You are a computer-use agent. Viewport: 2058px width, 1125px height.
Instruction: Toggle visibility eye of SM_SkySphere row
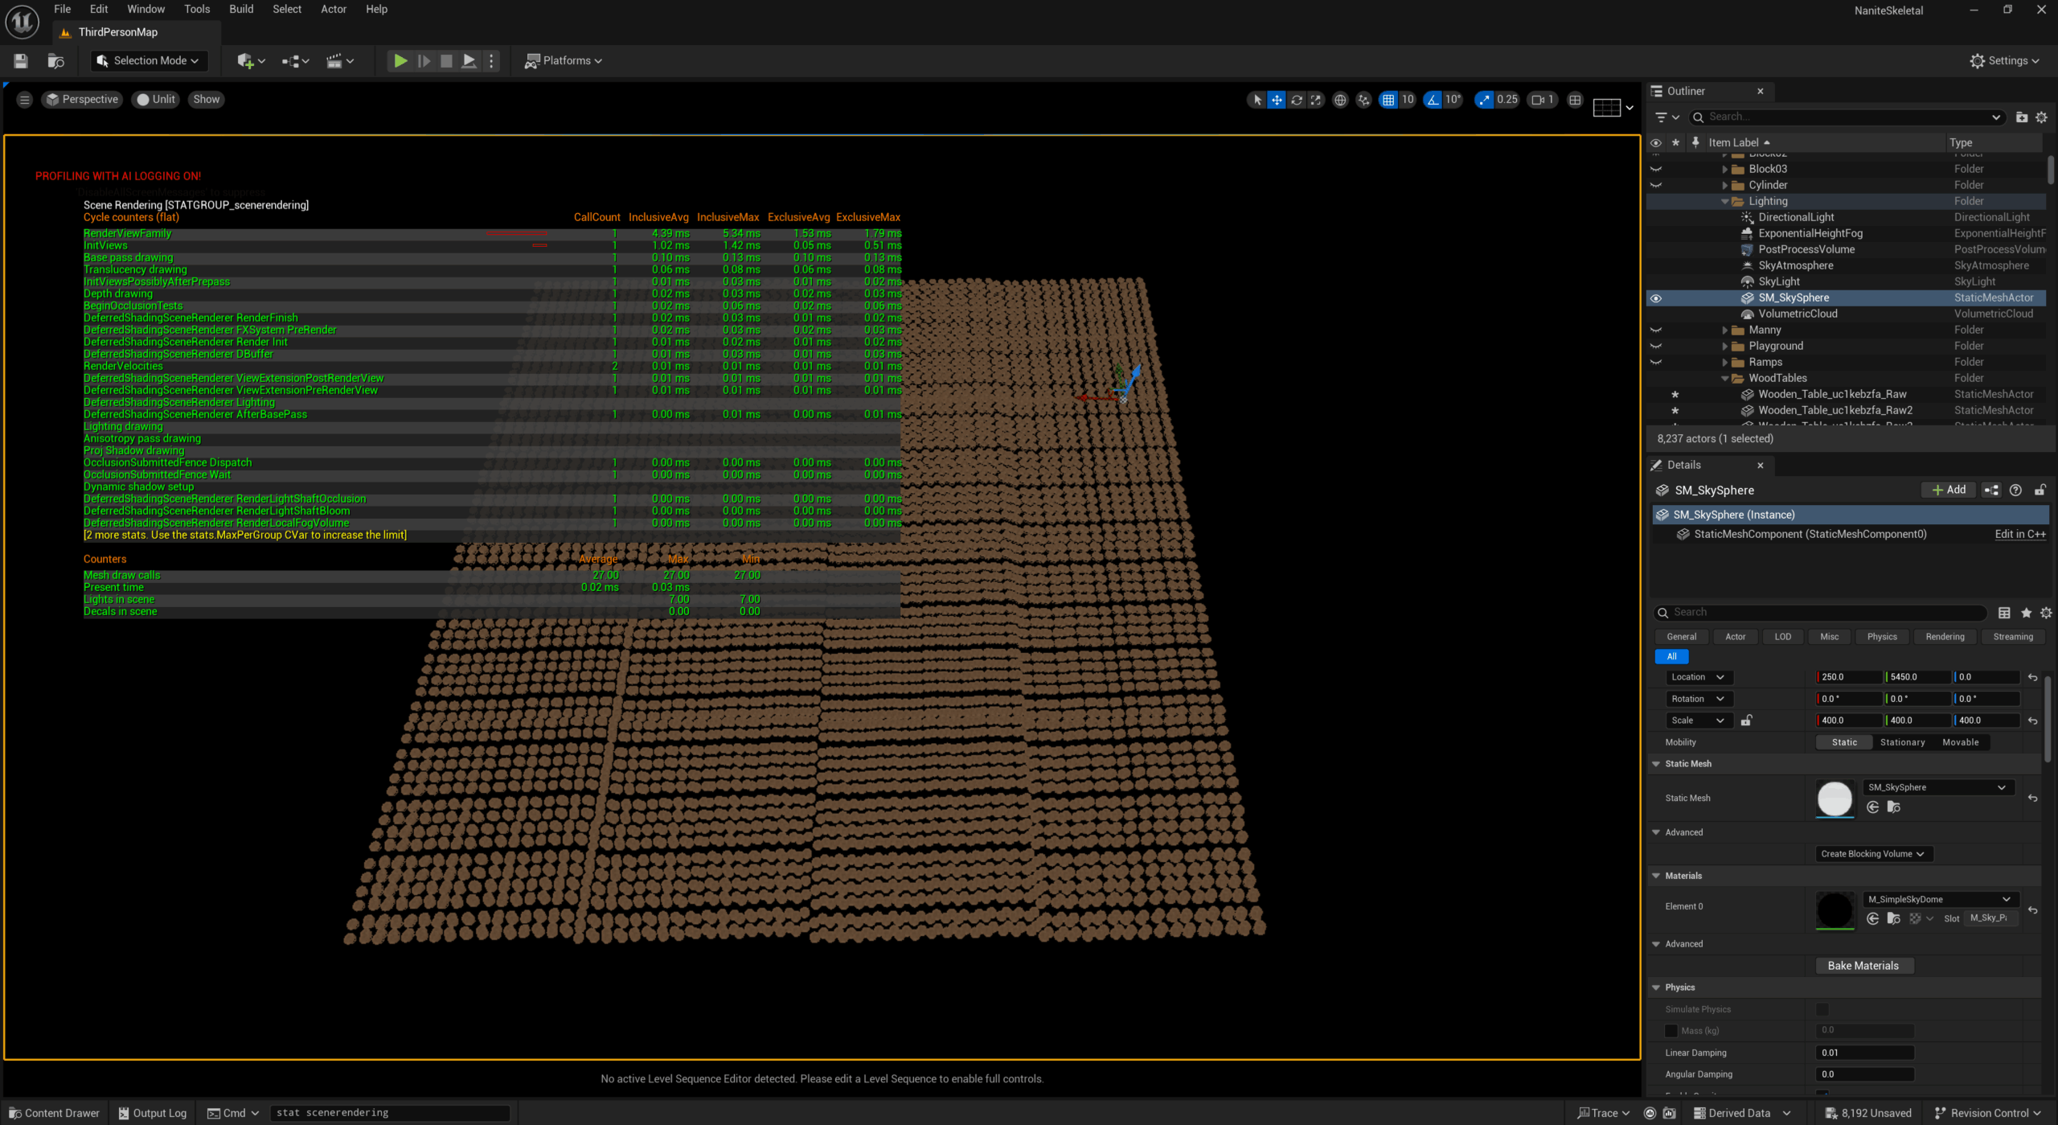click(1656, 298)
